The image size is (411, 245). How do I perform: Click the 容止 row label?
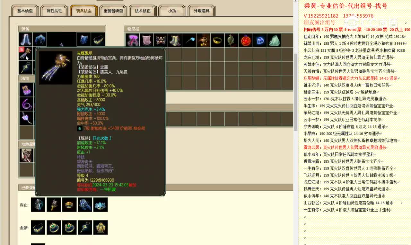pyautogui.click(x=24, y=205)
